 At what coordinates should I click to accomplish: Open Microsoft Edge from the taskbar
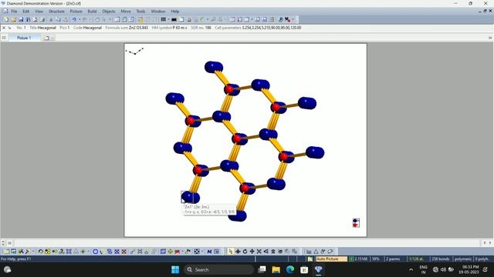290,269
